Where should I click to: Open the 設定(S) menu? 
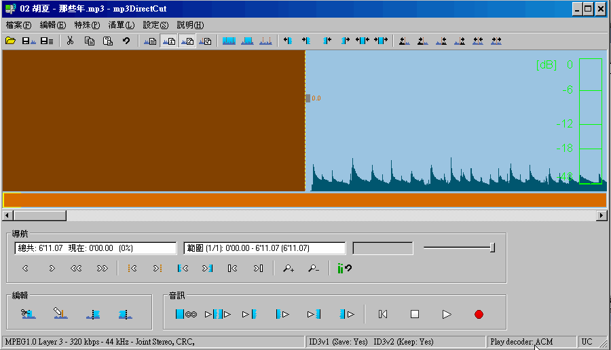[x=155, y=25]
